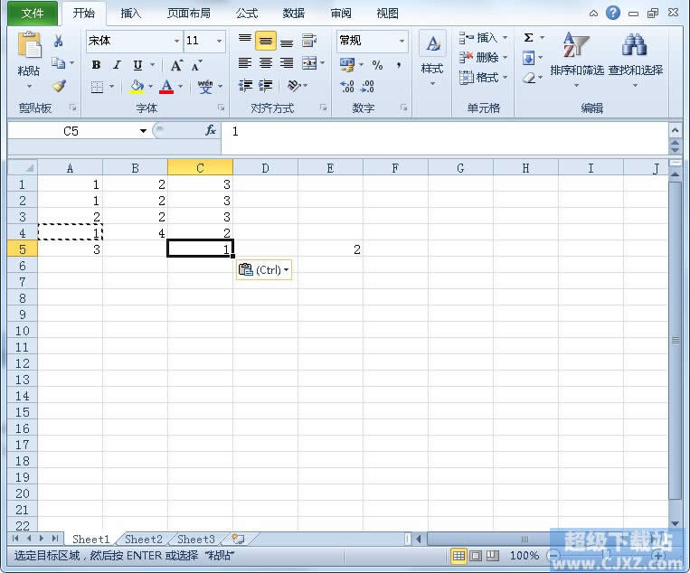Open the 常规 number format dropdown
The width and height of the screenshot is (690, 573).
402,41
